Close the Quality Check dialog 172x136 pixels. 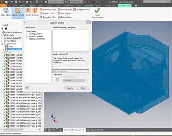tap(89, 22)
